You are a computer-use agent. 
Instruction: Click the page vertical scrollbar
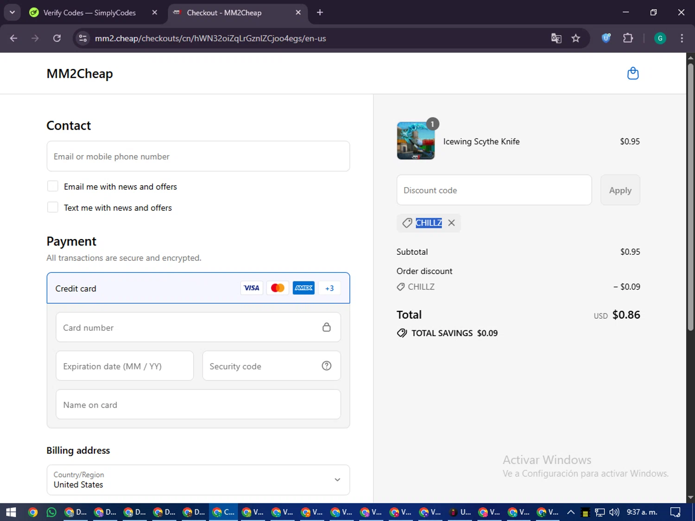(x=690, y=197)
